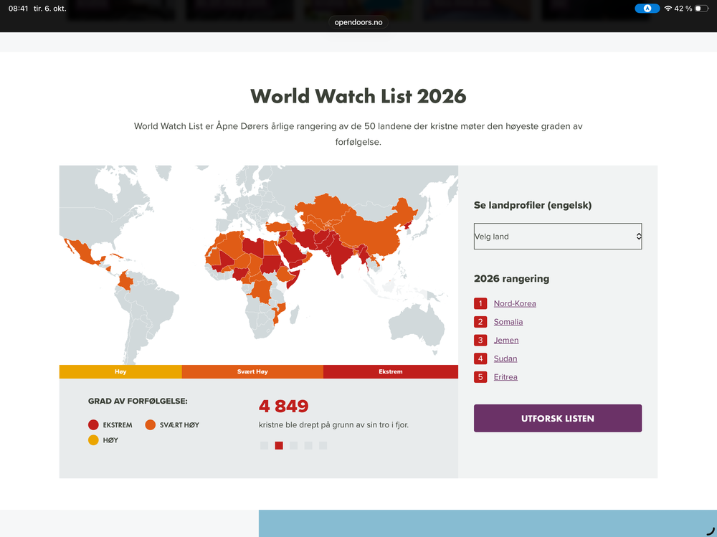
Task: Open the Velg land dropdown
Action: [557, 236]
